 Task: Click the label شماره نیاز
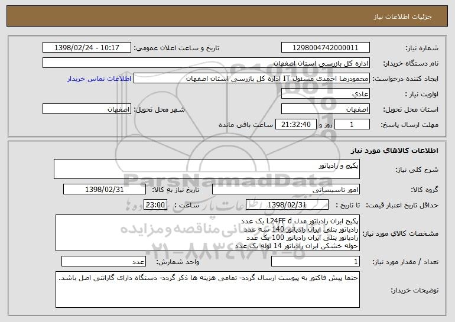click(x=422, y=48)
